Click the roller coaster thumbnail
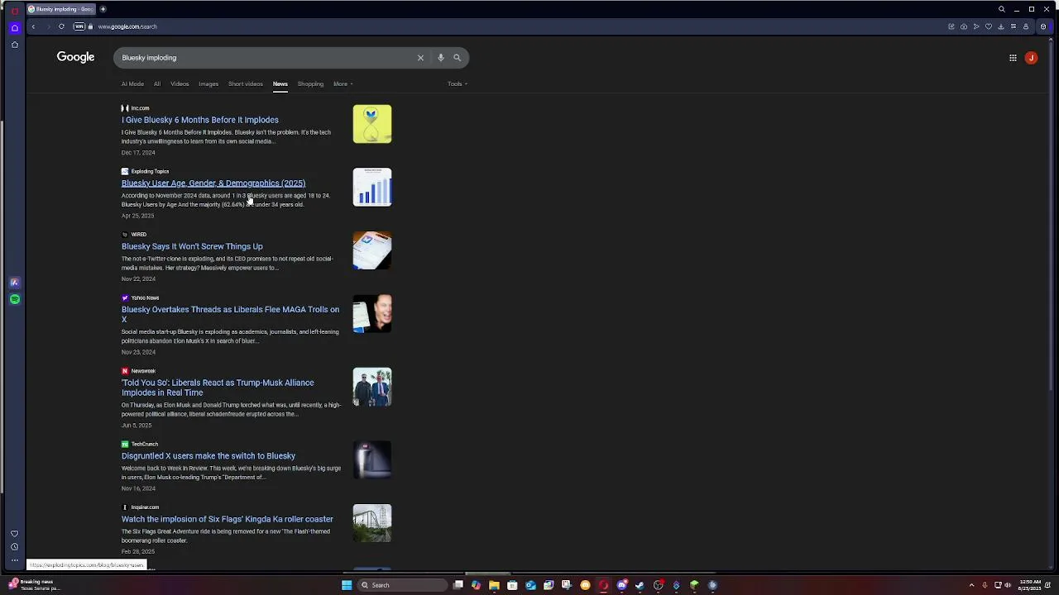1059x595 pixels. pyautogui.click(x=372, y=523)
